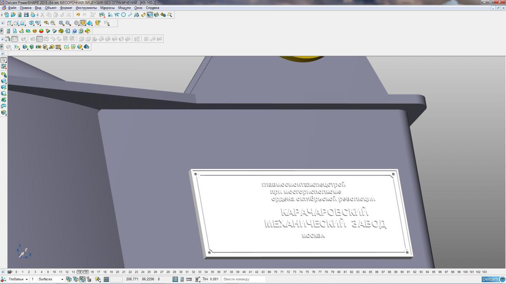Viewport: 506px width, 284px height.
Task: Click the Print icon
Action: [x=33, y=15]
